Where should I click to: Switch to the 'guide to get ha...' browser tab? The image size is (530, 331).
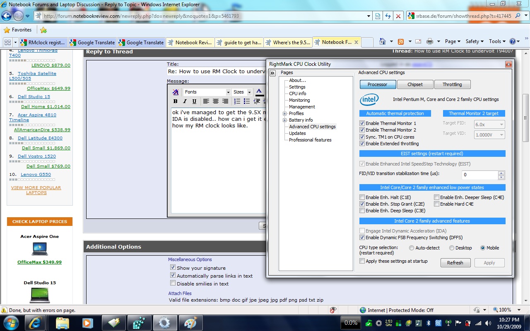[x=239, y=42]
